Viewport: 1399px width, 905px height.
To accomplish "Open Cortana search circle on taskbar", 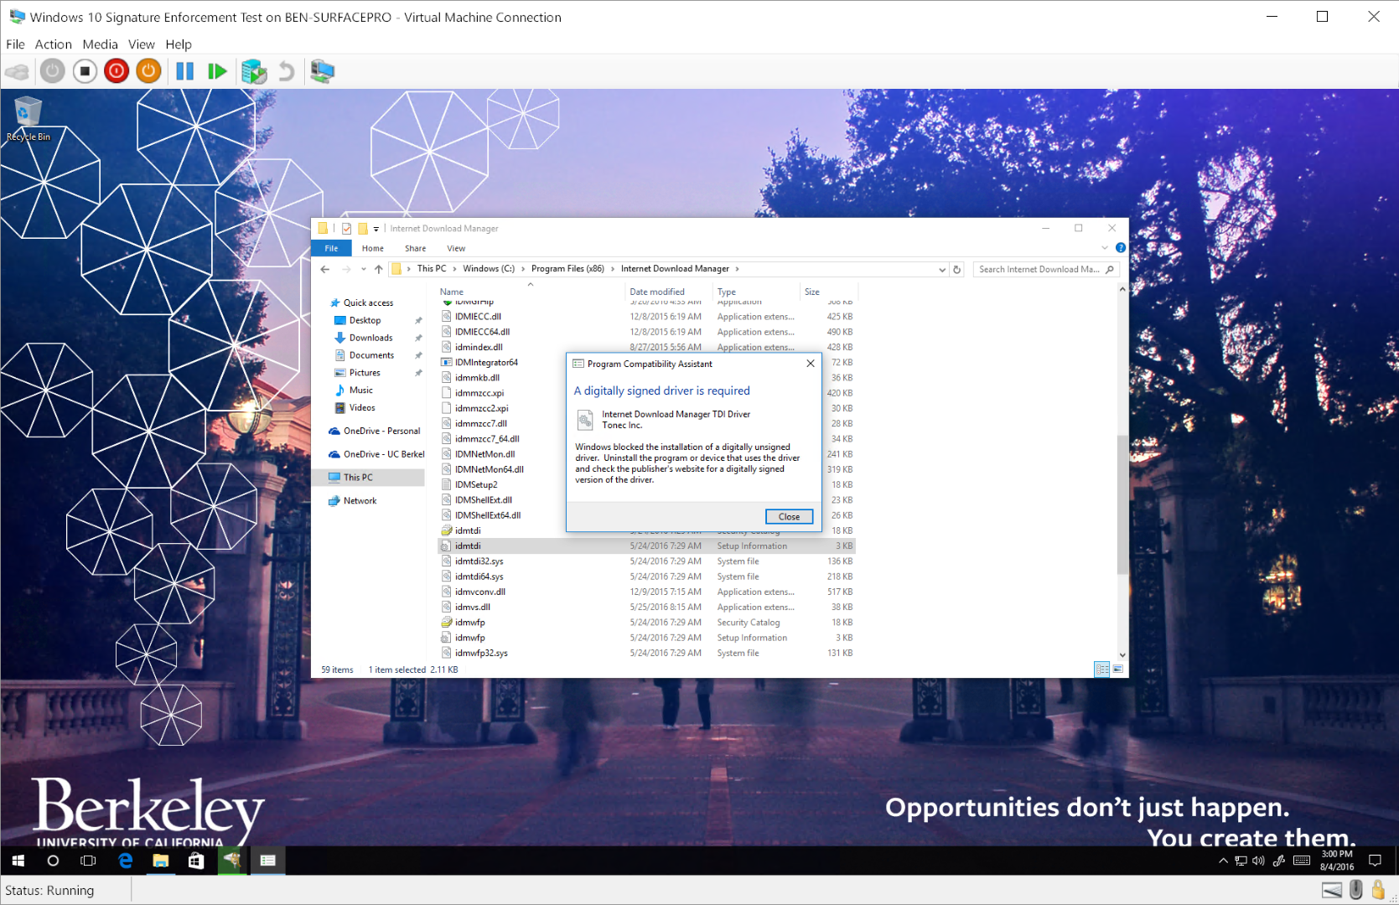I will tap(53, 861).
